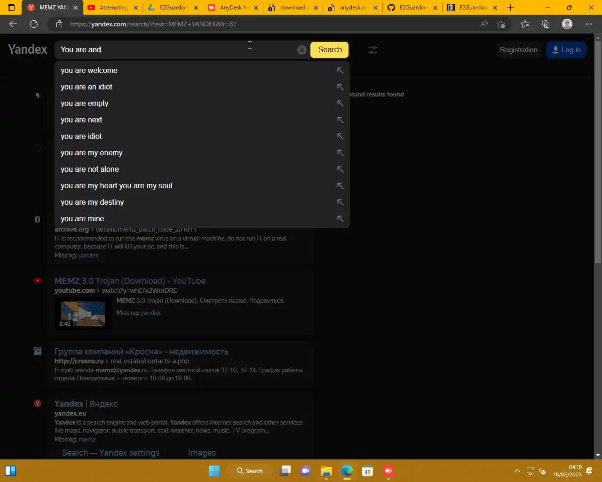Open File Explorer from taskbar

[x=326, y=471]
